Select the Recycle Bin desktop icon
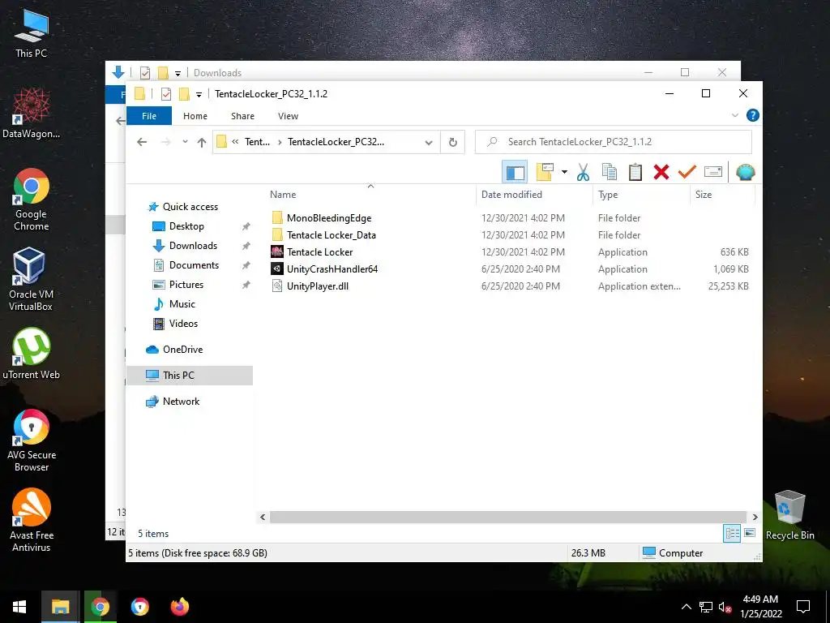The width and height of the screenshot is (830, 623). (789, 515)
